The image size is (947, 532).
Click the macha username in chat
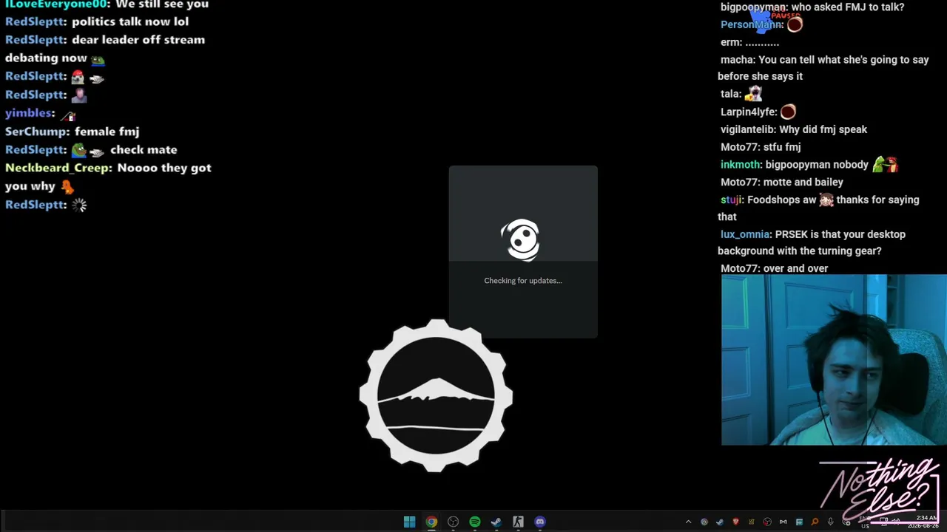(735, 60)
